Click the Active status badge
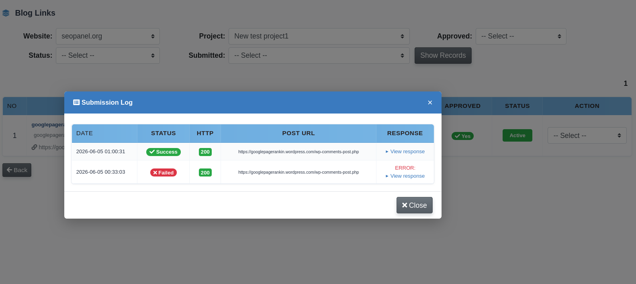This screenshot has height=284, width=636. [x=517, y=136]
